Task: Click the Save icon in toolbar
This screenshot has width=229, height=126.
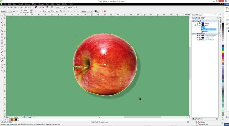Action: pyautogui.click(x=8, y=7)
